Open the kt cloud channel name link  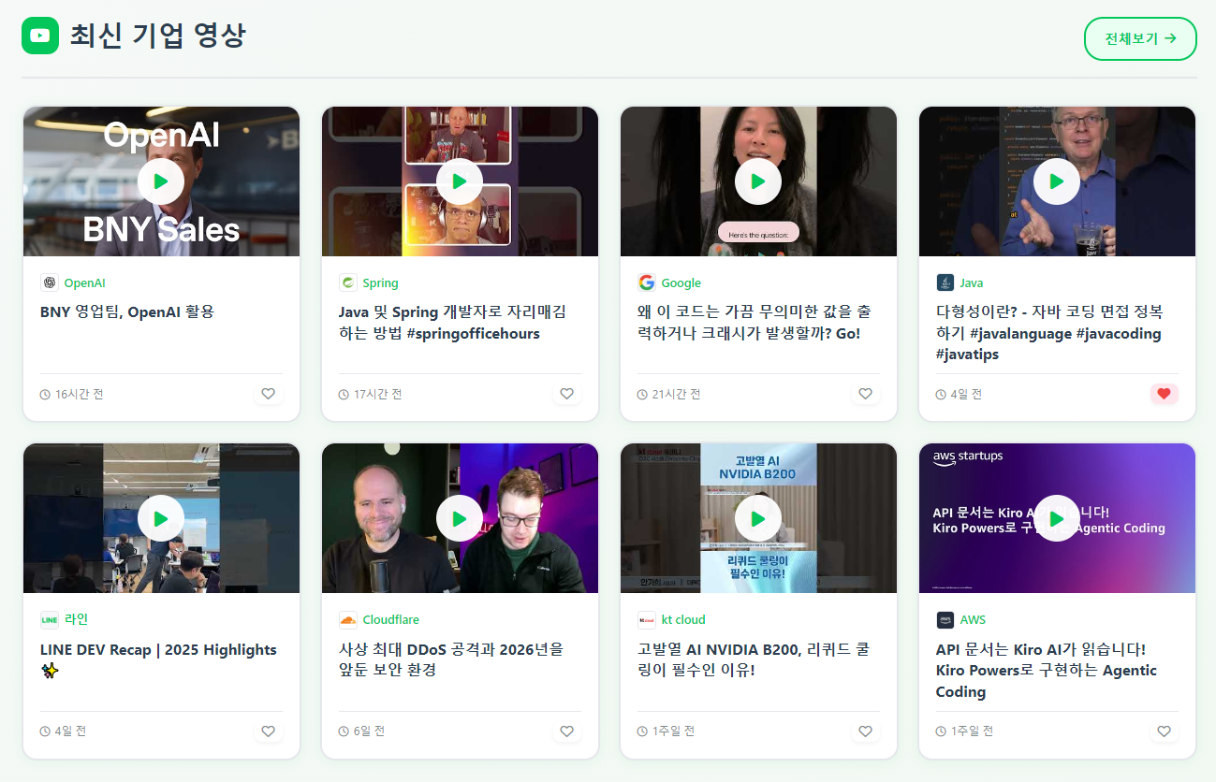(683, 619)
